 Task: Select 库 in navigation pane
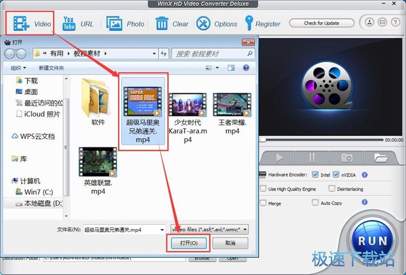click(19, 159)
